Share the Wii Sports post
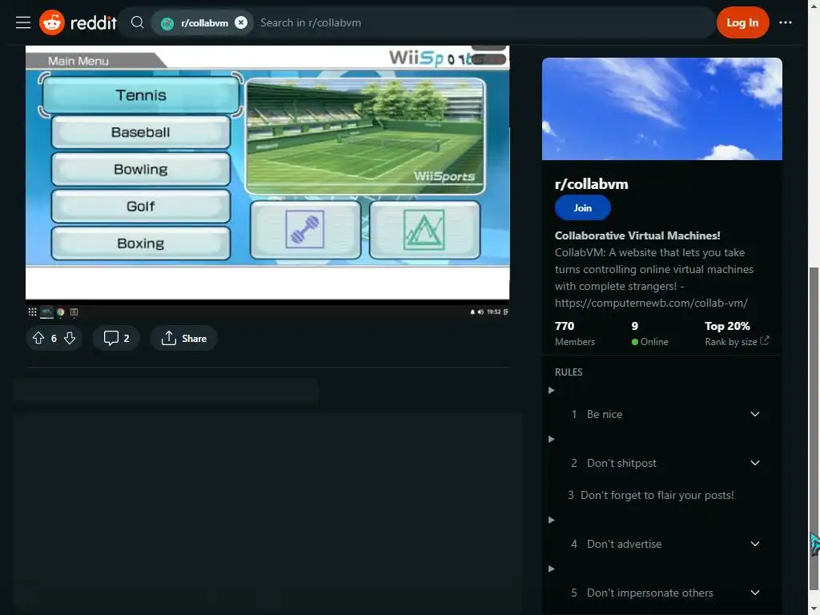The image size is (820, 615). (x=184, y=339)
